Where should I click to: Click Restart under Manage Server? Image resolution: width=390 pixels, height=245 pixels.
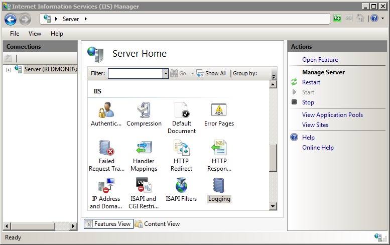(x=311, y=82)
